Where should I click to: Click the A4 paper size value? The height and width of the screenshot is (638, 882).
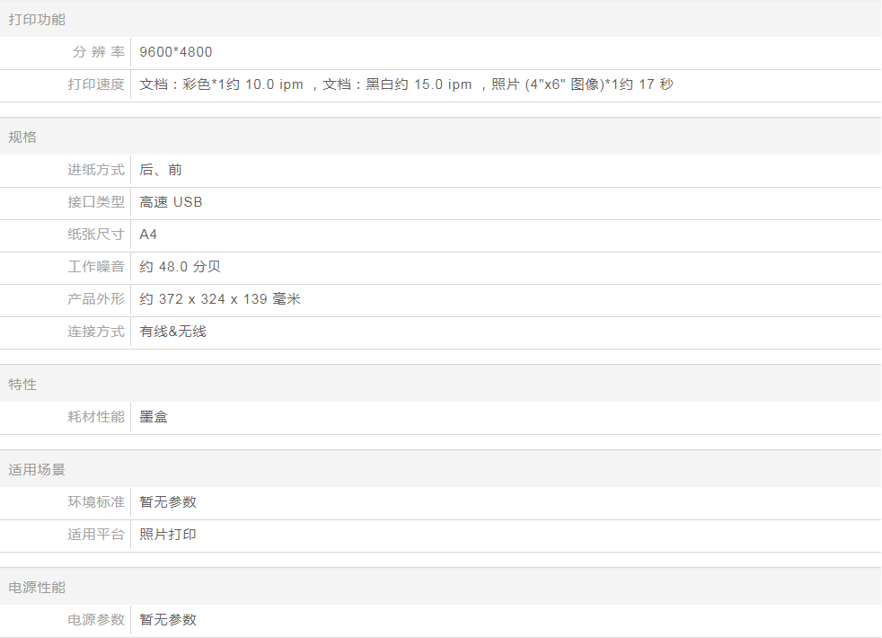tap(148, 235)
